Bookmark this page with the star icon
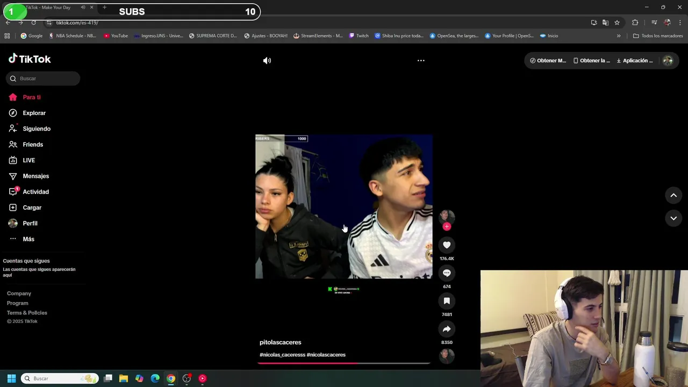Image resolution: width=688 pixels, height=387 pixels. point(617,23)
